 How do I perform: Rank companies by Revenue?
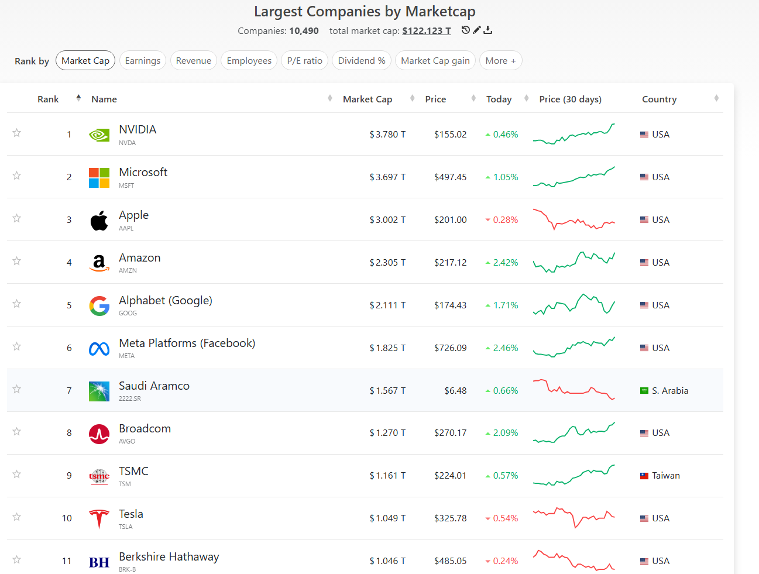coord(194,60)
